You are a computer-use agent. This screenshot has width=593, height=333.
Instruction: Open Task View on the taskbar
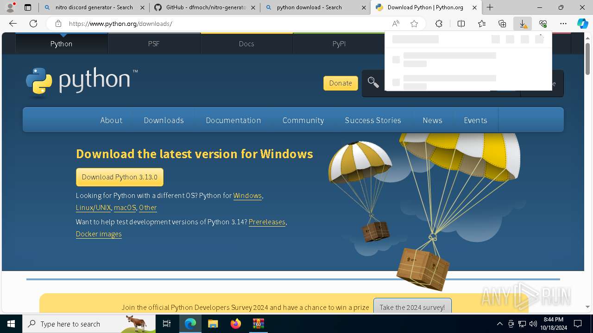[167, 324]
